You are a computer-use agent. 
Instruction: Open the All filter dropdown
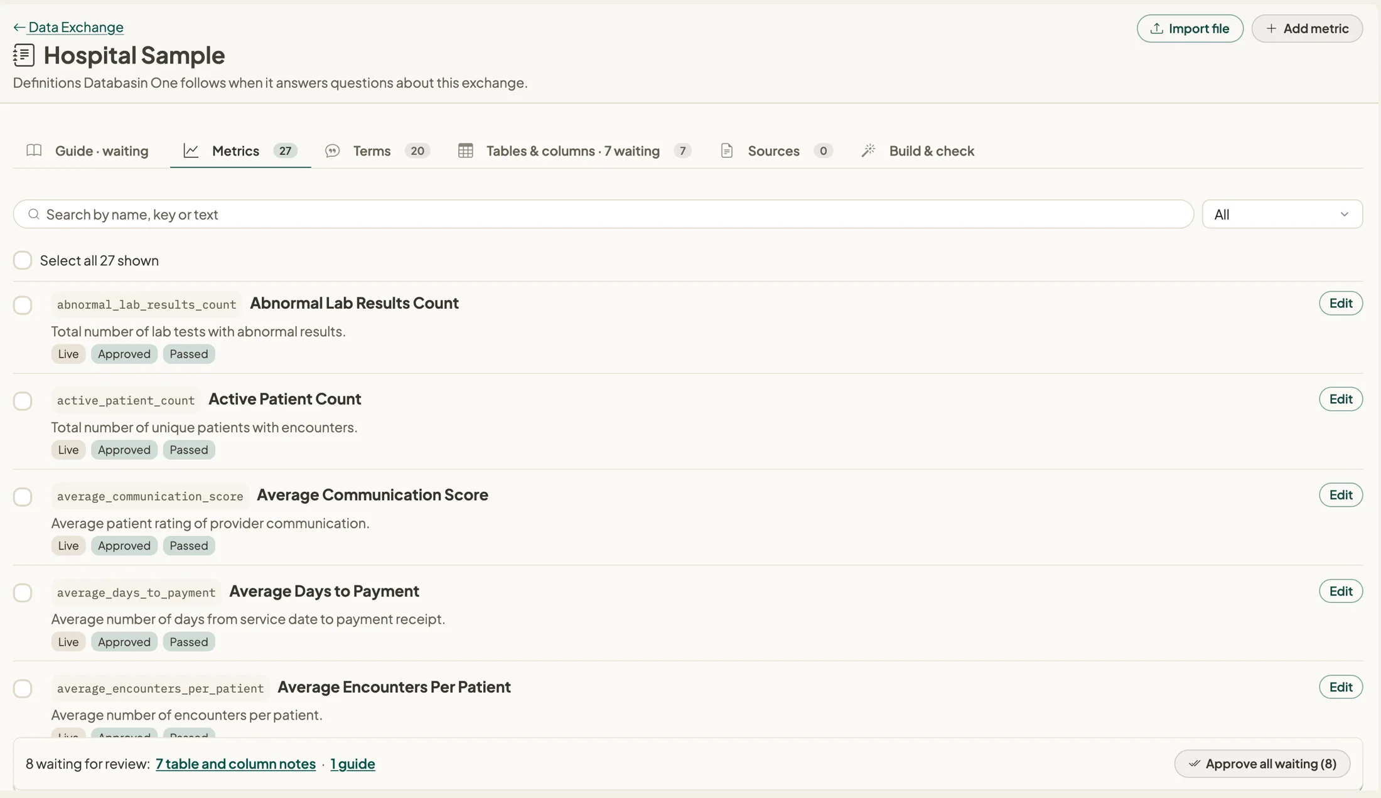[x=1282, y=215]
